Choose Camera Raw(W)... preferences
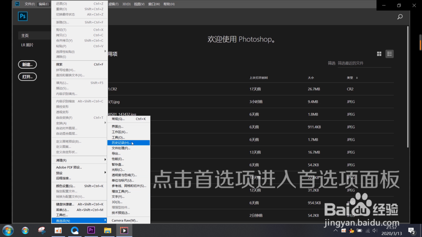 pyautogui.click(x=129, y=220)
